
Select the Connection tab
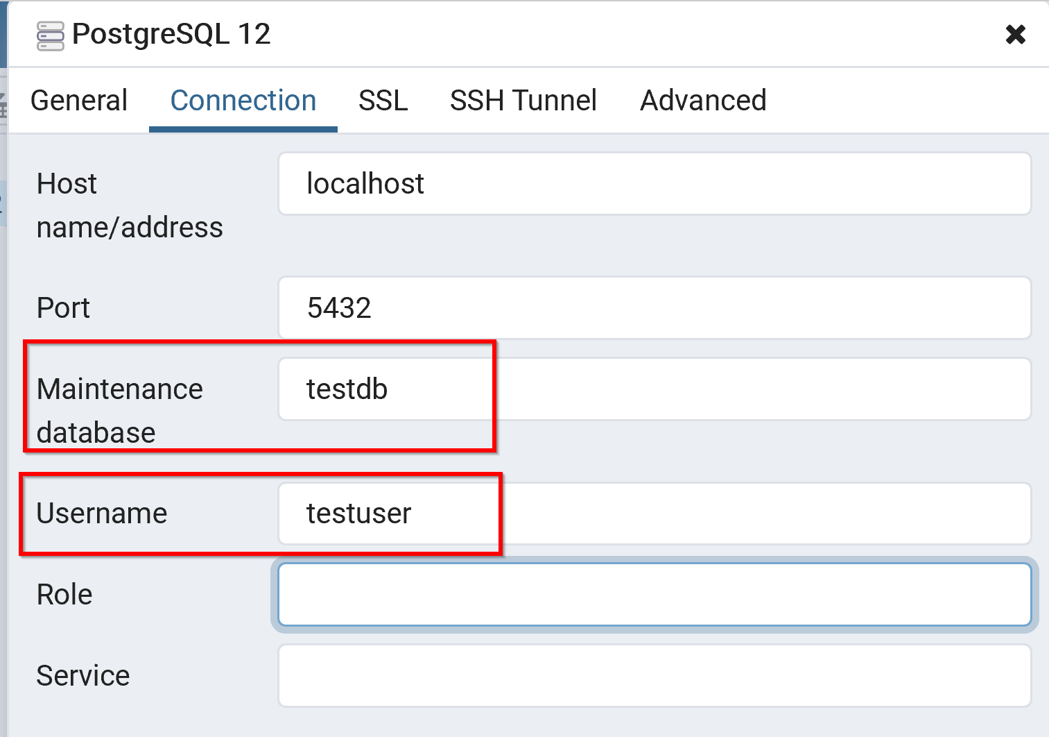click(243, 101)
